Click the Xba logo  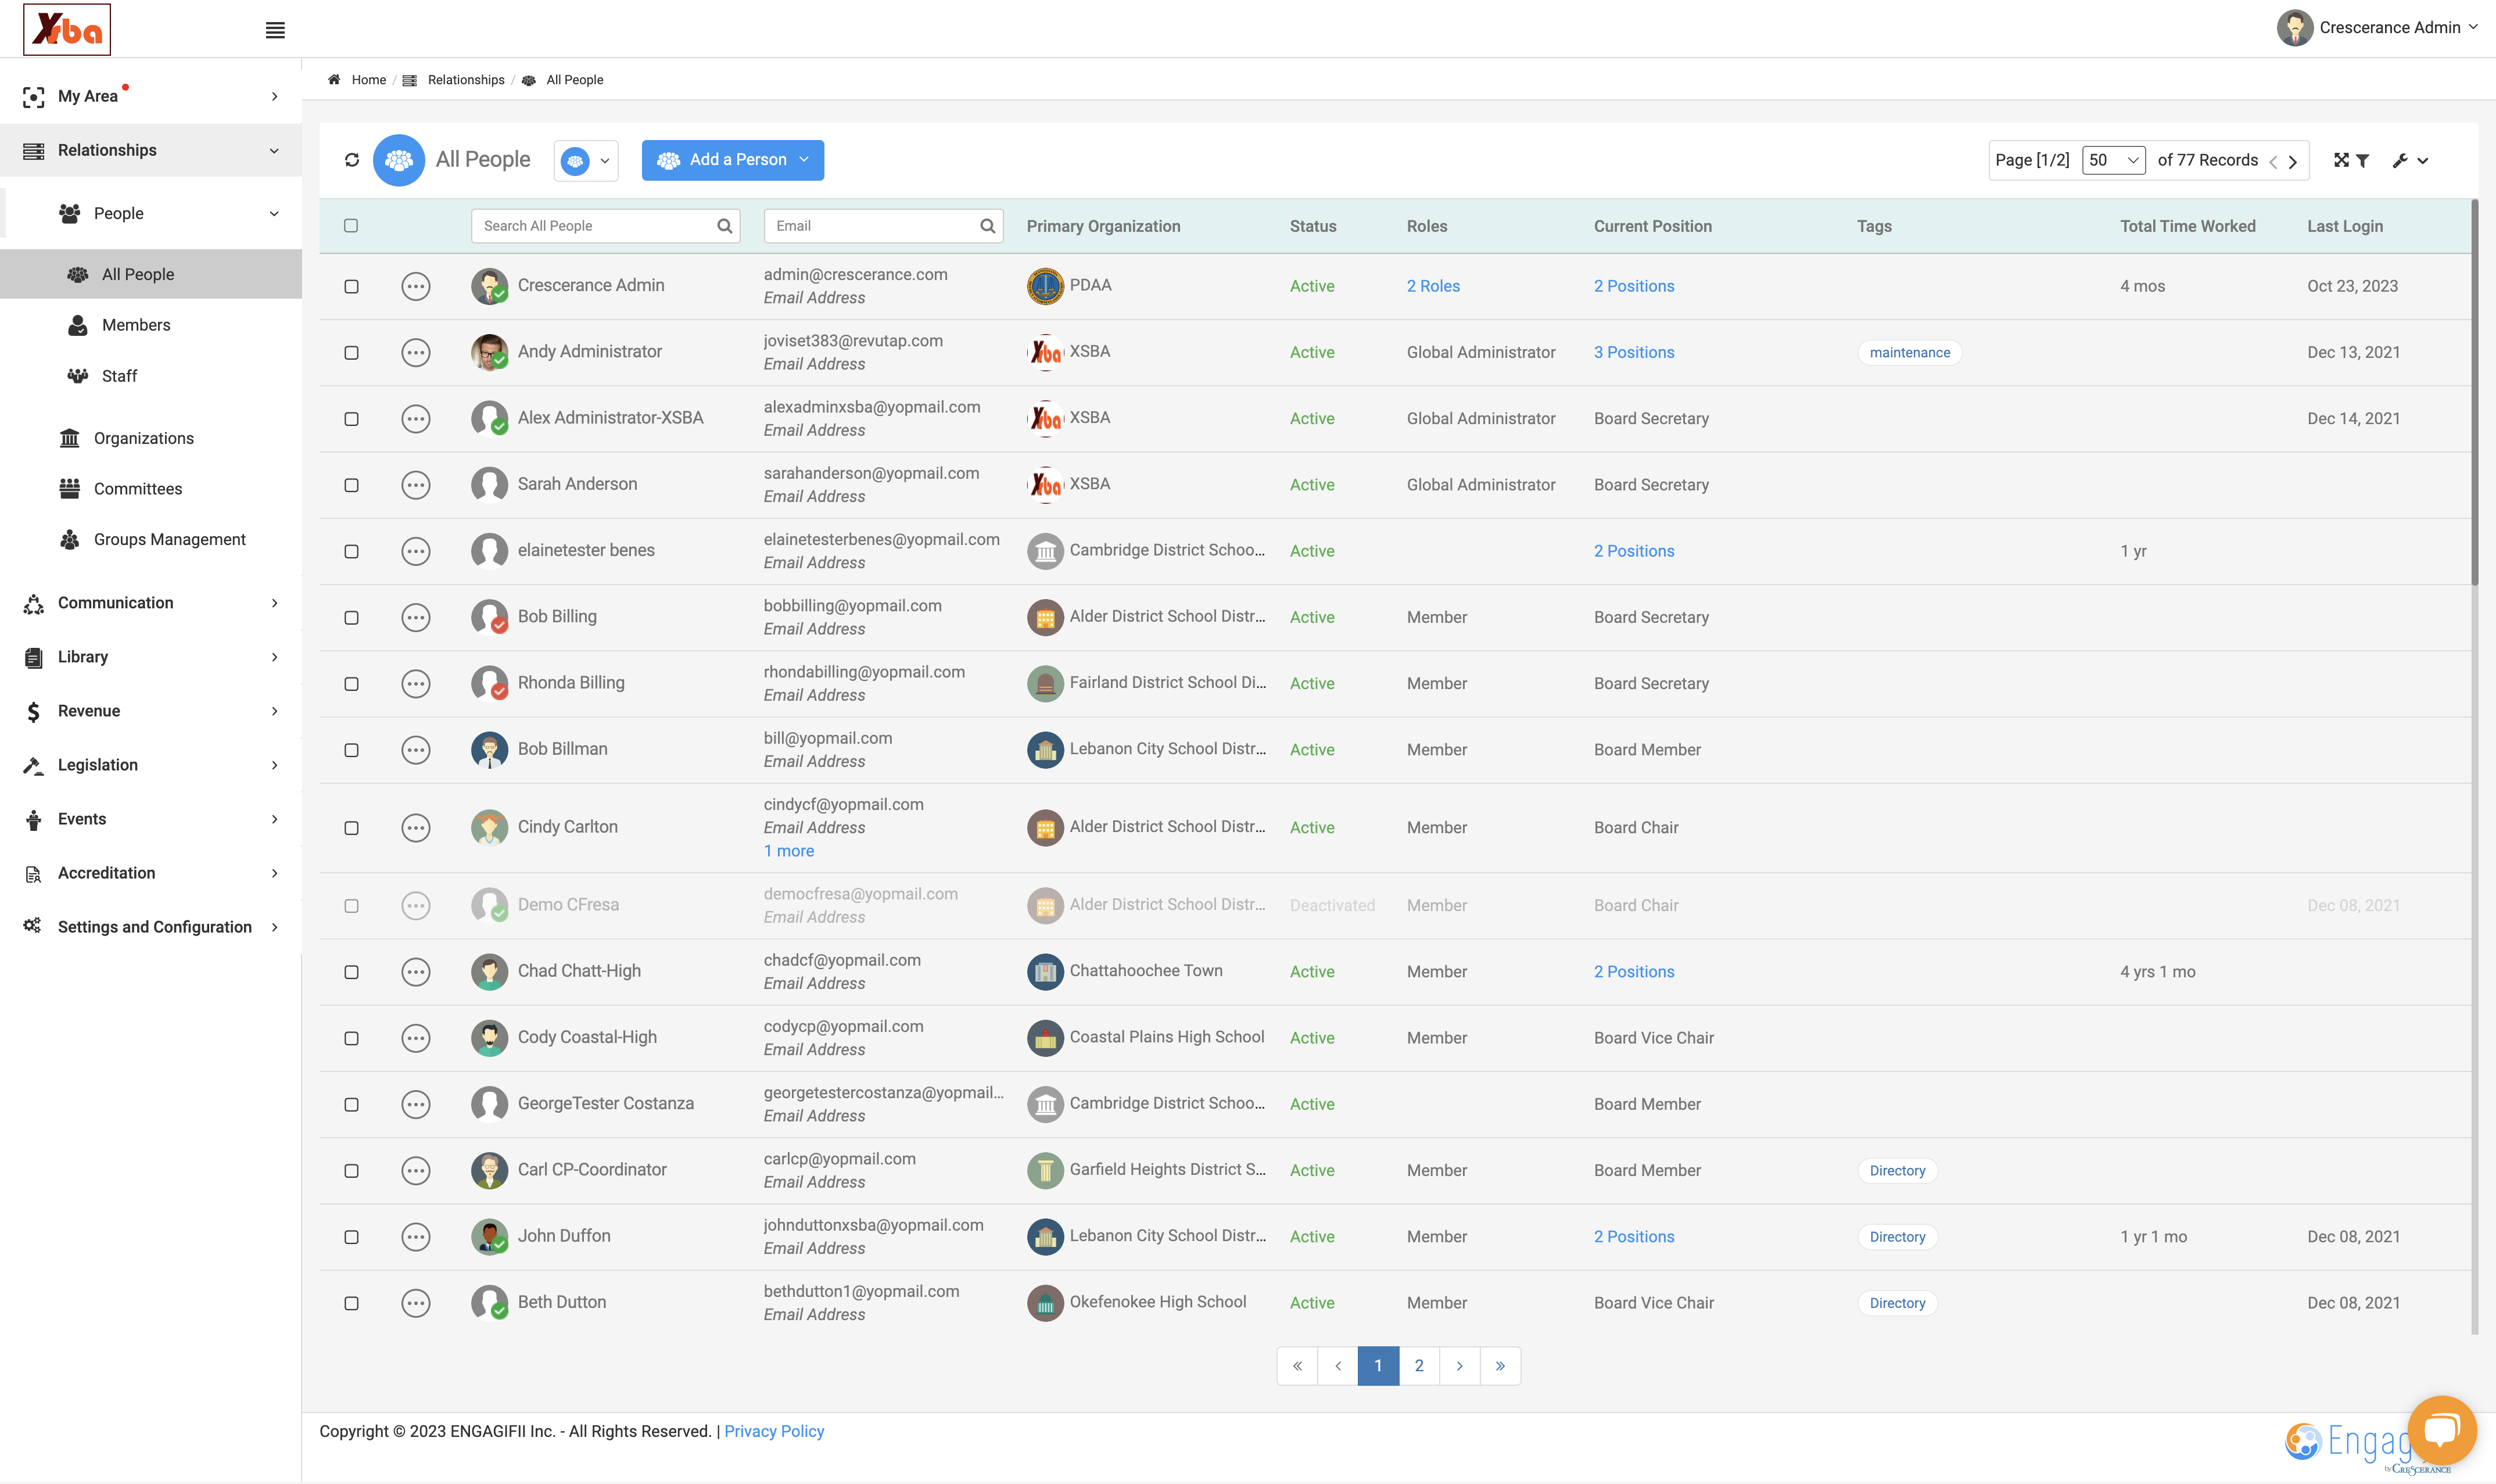point(67,29)
